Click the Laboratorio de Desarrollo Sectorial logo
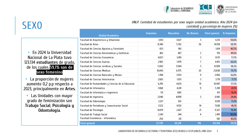 pos(178,9)
